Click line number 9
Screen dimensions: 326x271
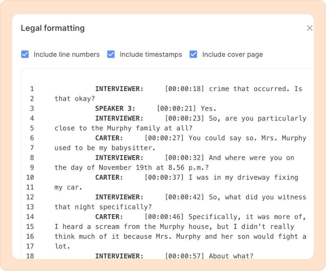tap(32, 168)
